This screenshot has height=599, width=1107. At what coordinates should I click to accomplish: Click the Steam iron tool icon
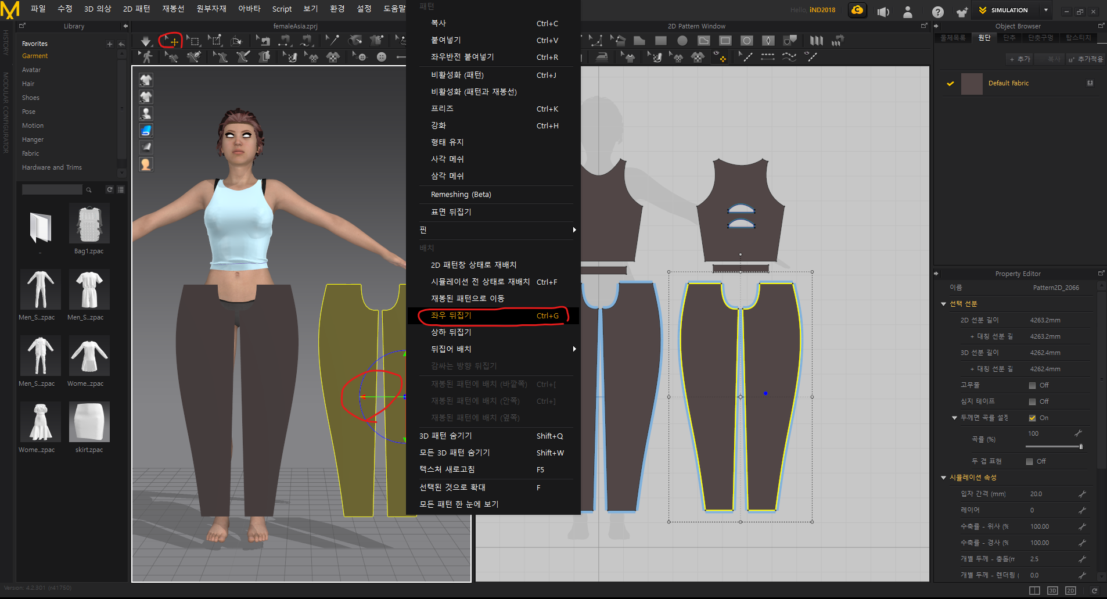(602, 57)
